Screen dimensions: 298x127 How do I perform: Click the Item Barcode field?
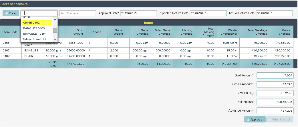point(78,13)
